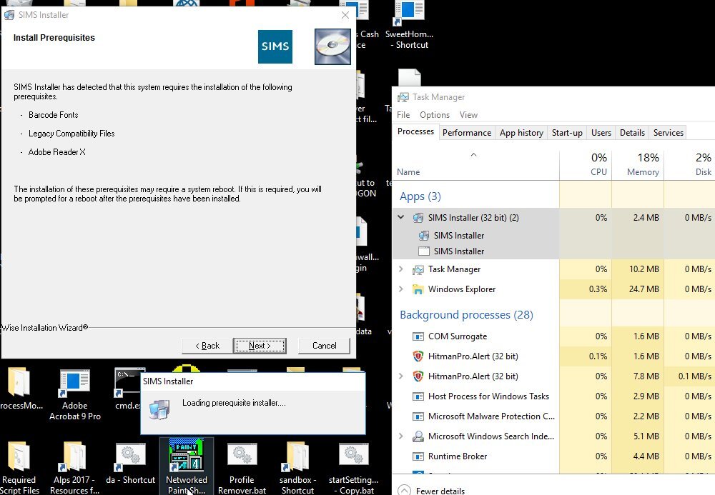Select HitmanPro.Alert 7.8 MB process icon
This screenshot has width=715, height=495.
pos(418,376)
